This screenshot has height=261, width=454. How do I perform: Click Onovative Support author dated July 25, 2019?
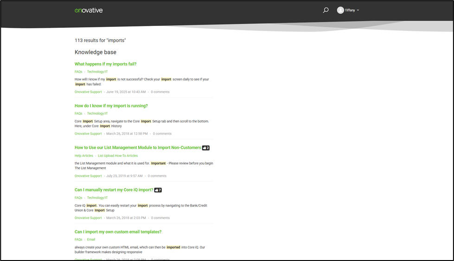88,176
